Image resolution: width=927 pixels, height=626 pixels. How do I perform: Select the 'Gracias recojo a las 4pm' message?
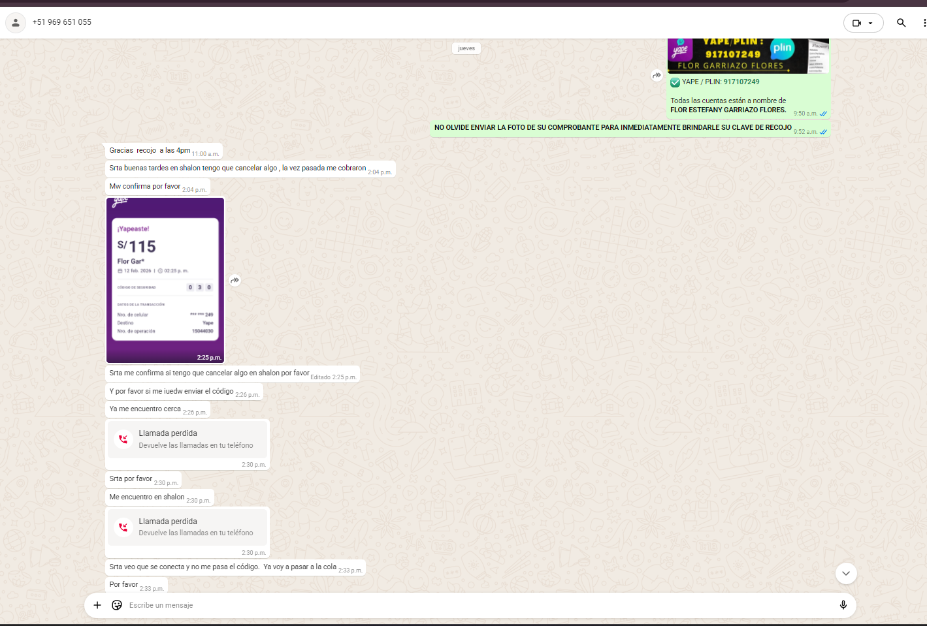click(150, 151)
